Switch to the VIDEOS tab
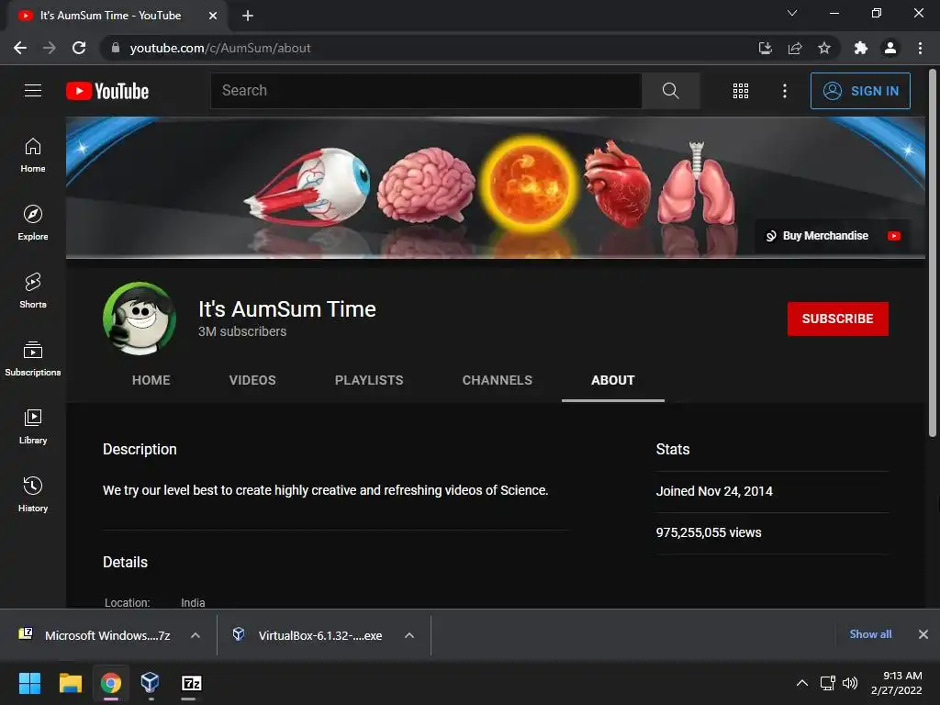940x705 pixels. click(x=252, y=380)
